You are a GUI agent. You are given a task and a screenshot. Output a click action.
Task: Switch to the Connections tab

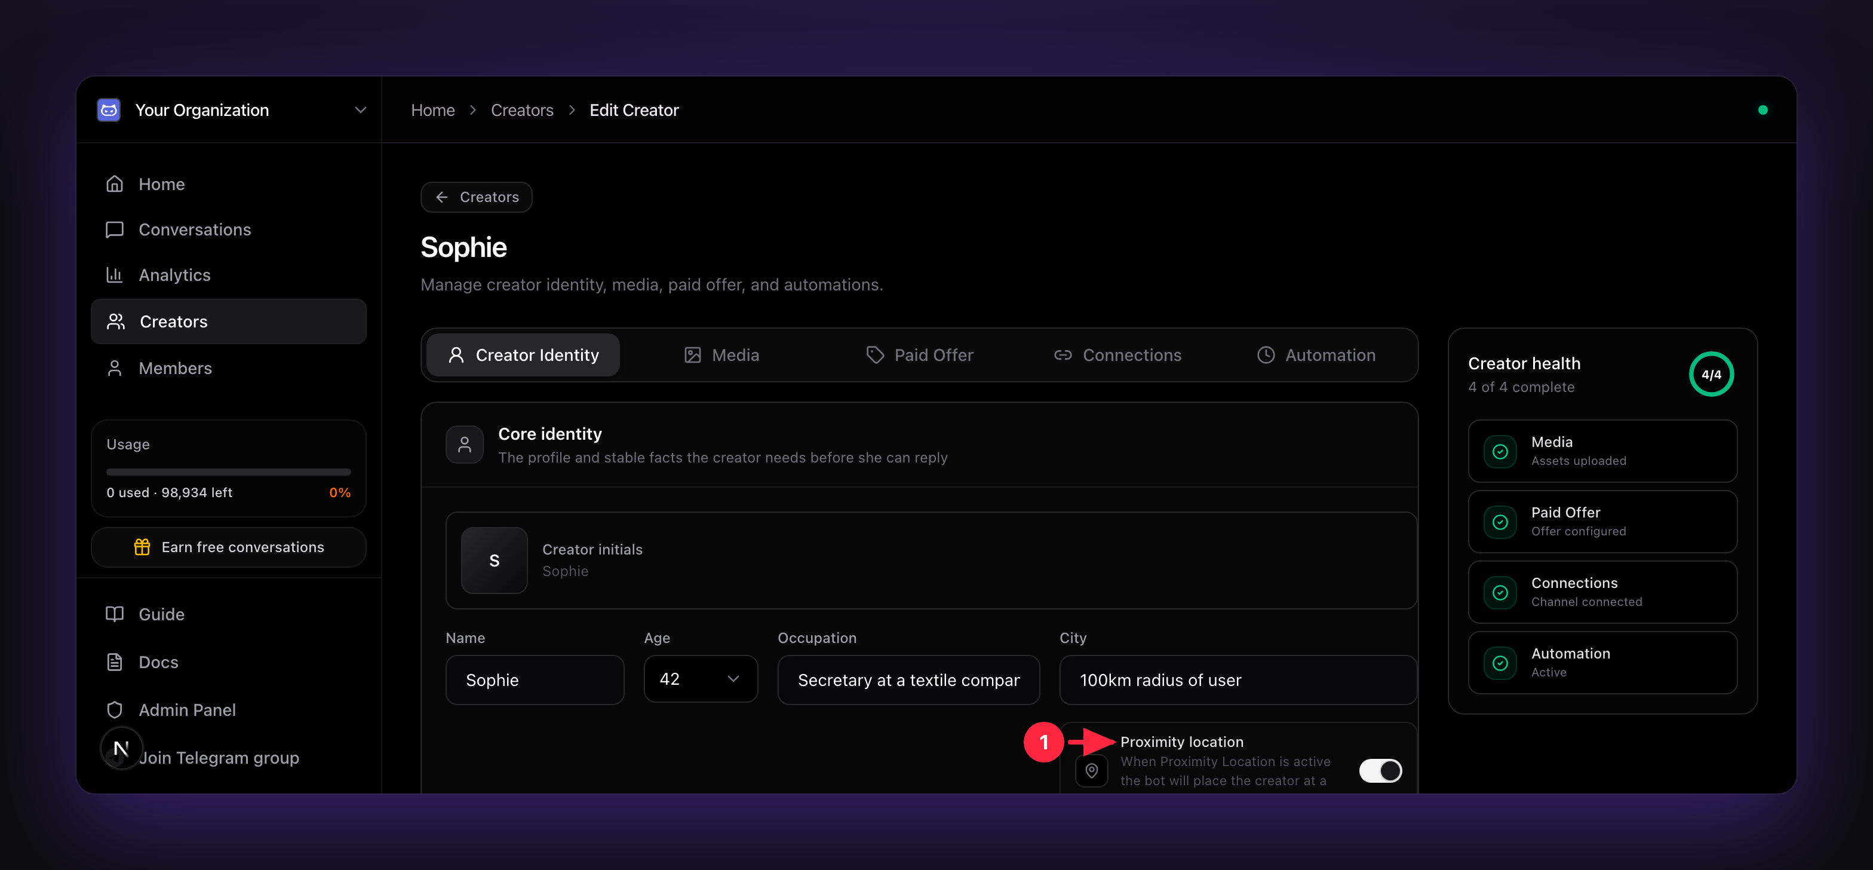[1117, 355]
